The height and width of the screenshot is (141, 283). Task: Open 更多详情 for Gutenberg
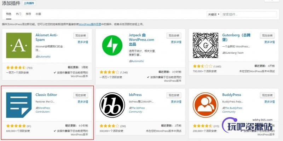[x=270, y=42]
